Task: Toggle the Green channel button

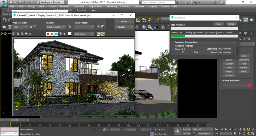Action: (52, 34)
